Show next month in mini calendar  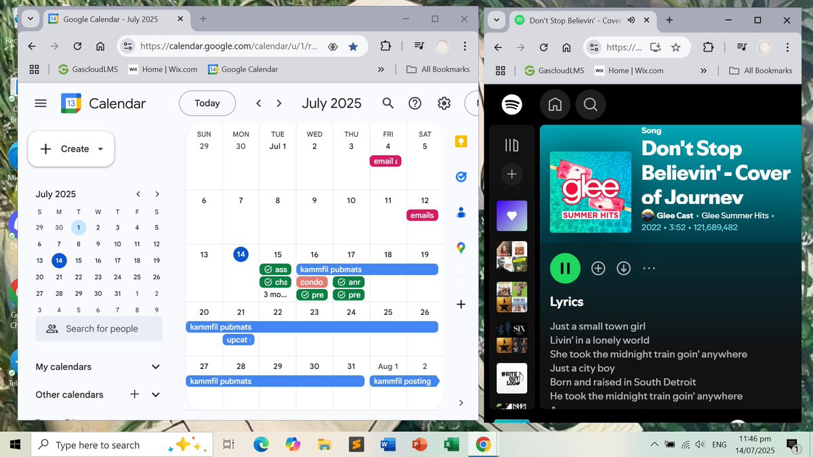click(x=157, y=194)
